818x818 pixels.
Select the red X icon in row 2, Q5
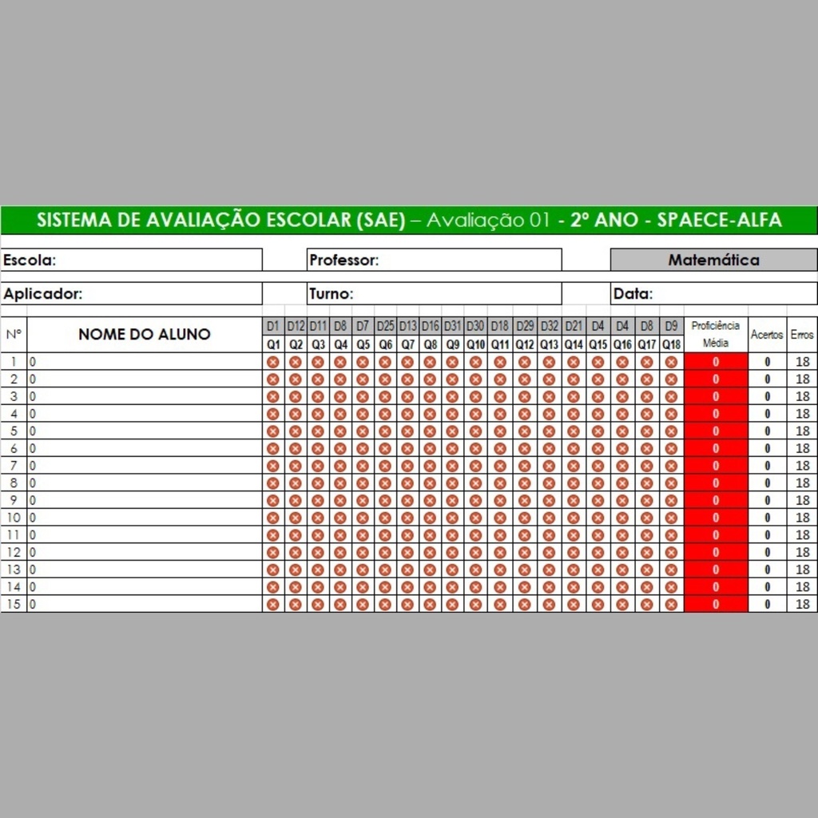363,379
